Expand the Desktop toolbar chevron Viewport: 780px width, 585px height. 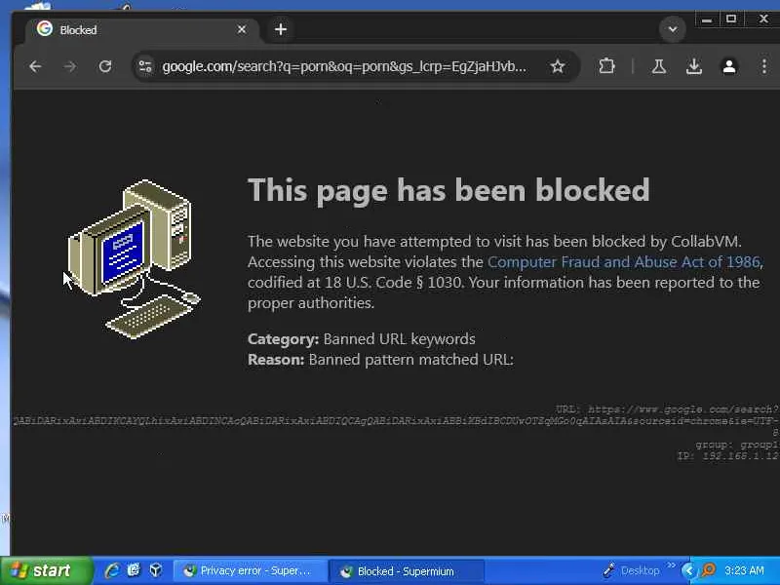672,565
